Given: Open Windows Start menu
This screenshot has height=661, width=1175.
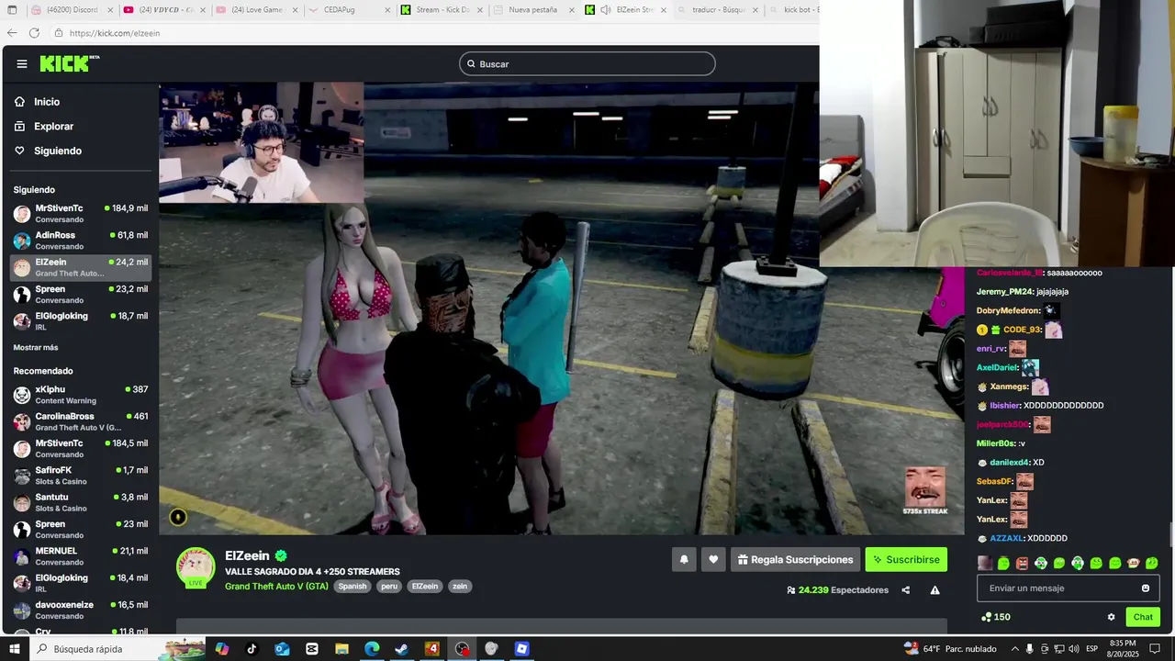Looking at the screenshot, I should 14,649.
